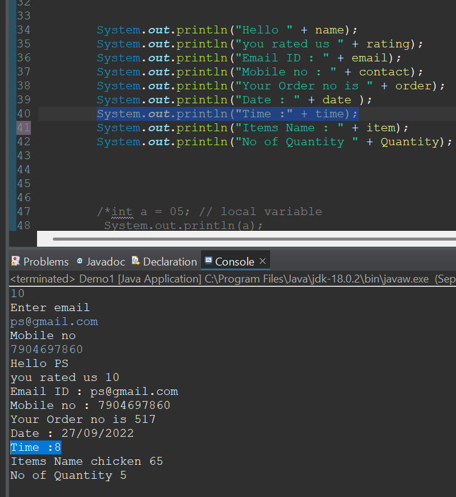This screenshot has height=497, width=456.
Task: Click the Console monitor icon
Action: click(x=208, y=261)
